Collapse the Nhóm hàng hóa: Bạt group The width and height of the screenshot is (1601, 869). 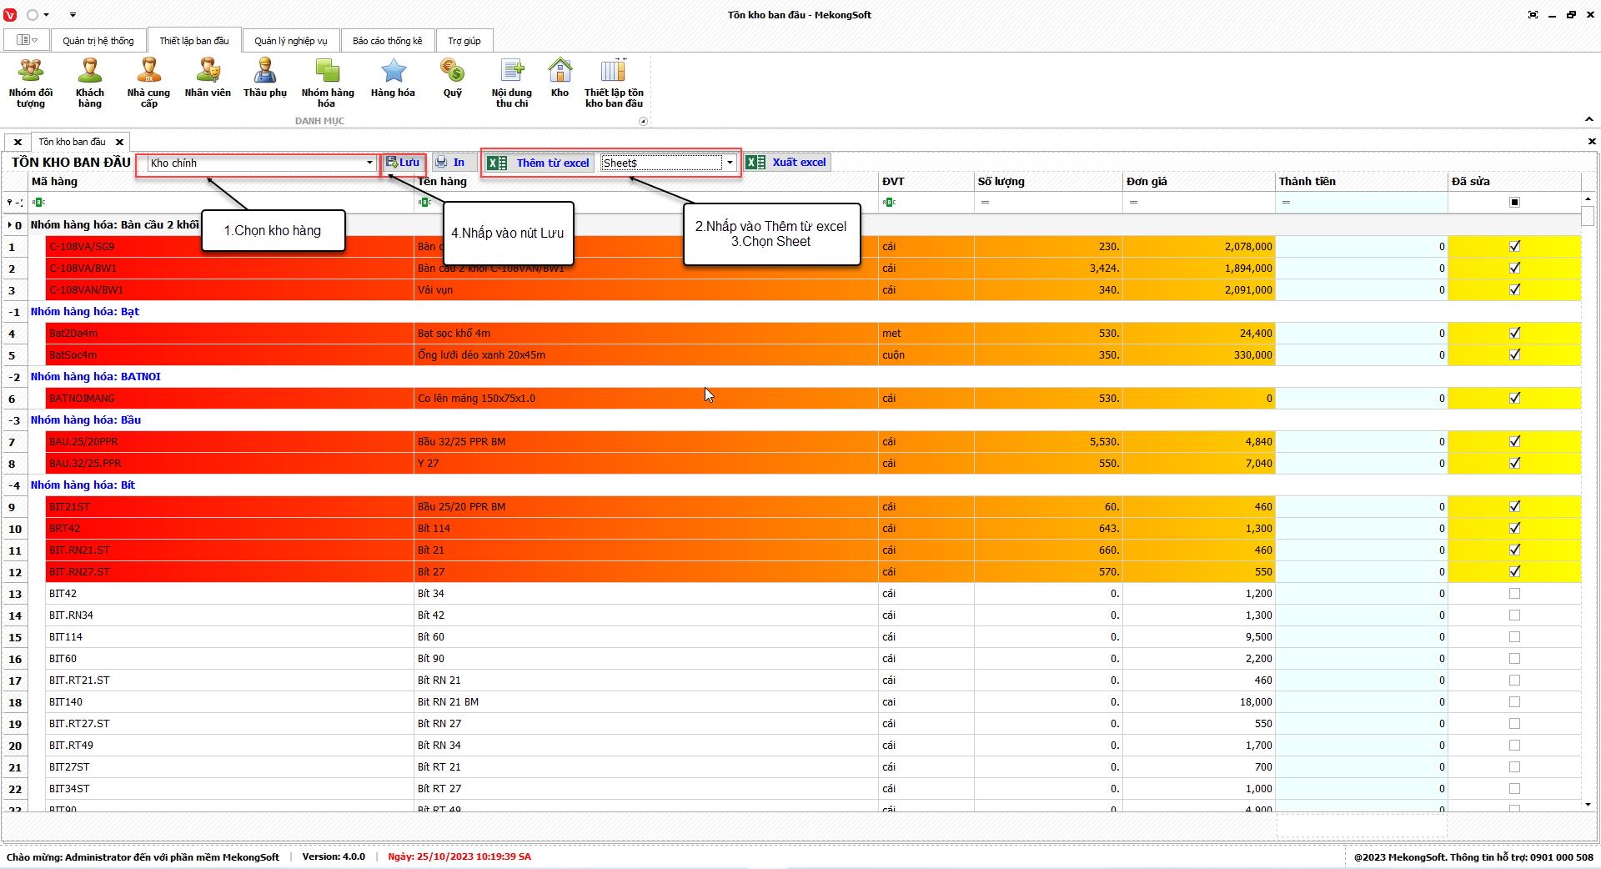click(14, 312)
